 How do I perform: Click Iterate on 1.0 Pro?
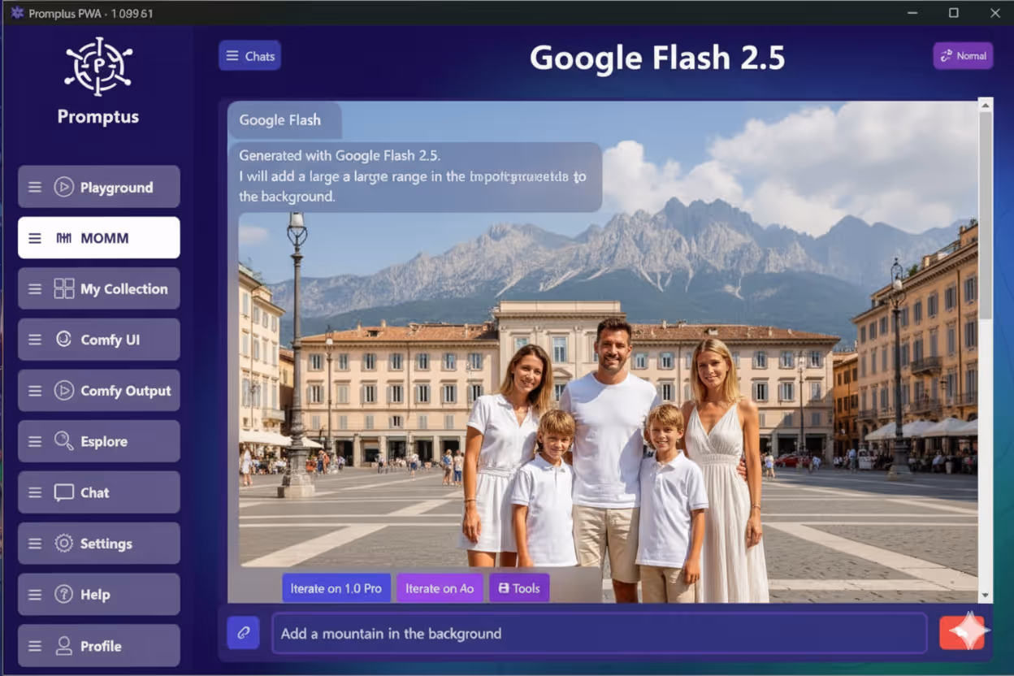(x=336, y=588)
